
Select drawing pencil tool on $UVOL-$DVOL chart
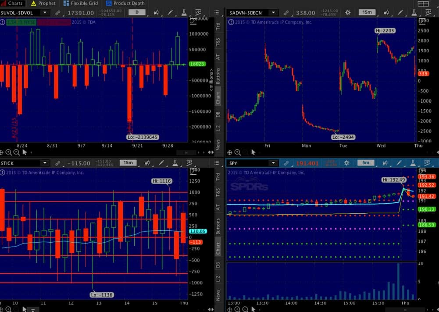[x=170, y=13]
